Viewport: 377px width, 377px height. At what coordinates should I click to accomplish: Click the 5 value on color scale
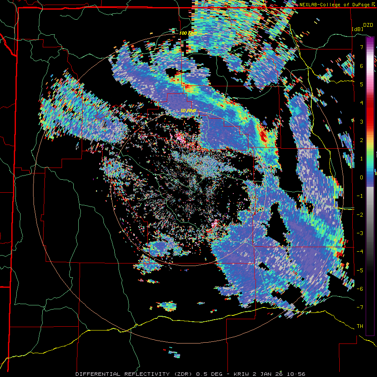(362, 84)
